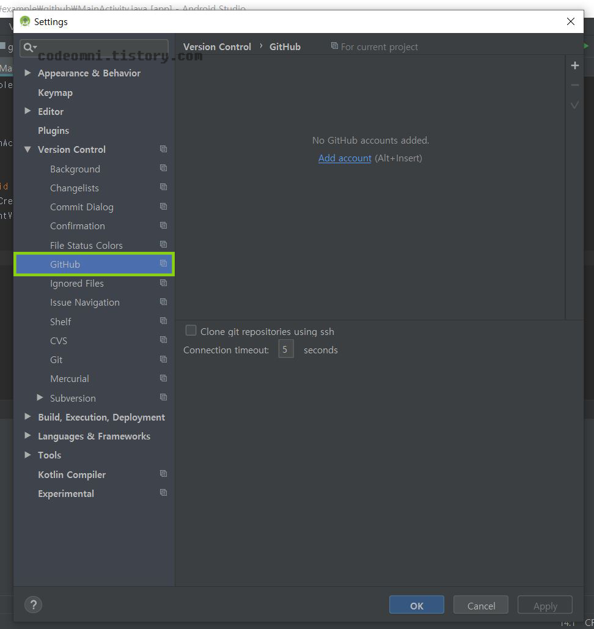Click project-level icon beside Experimental
594x629 pixels.
tap(163, 492)
